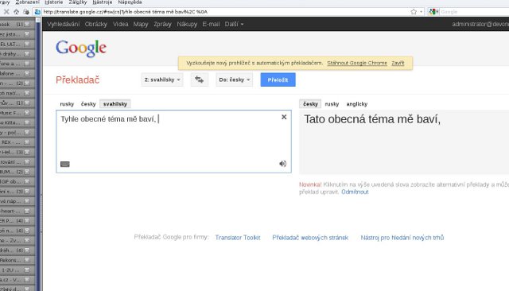Swap source and target languages
This screenshot has height=291, width=509.
[200, 80]
